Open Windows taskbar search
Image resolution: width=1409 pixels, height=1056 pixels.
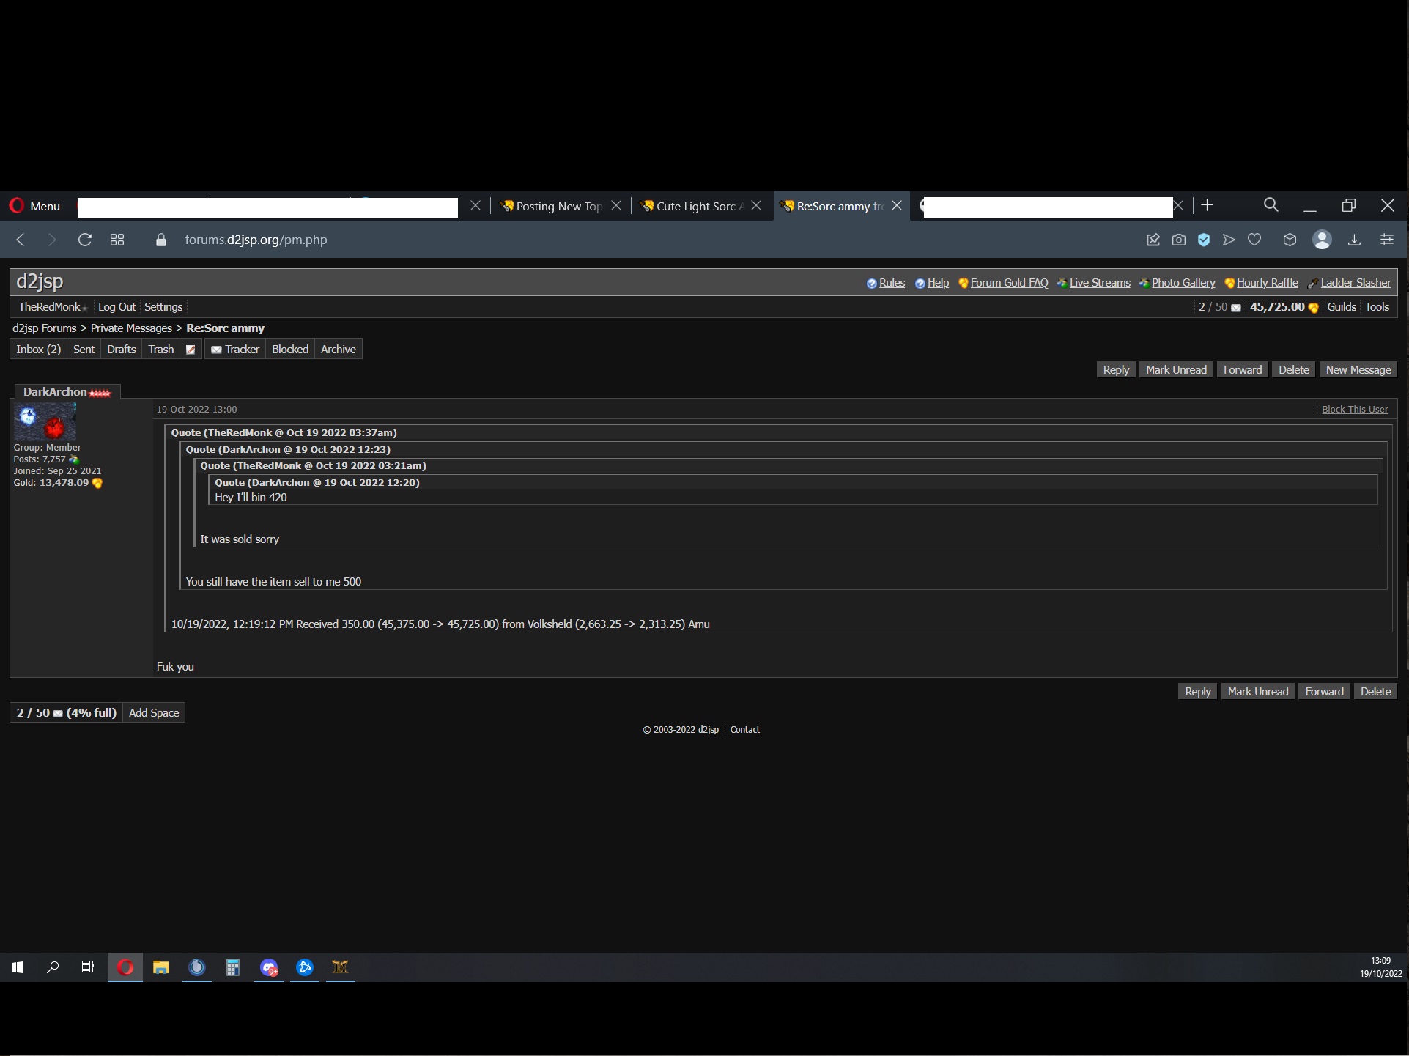tap(53, 967)
